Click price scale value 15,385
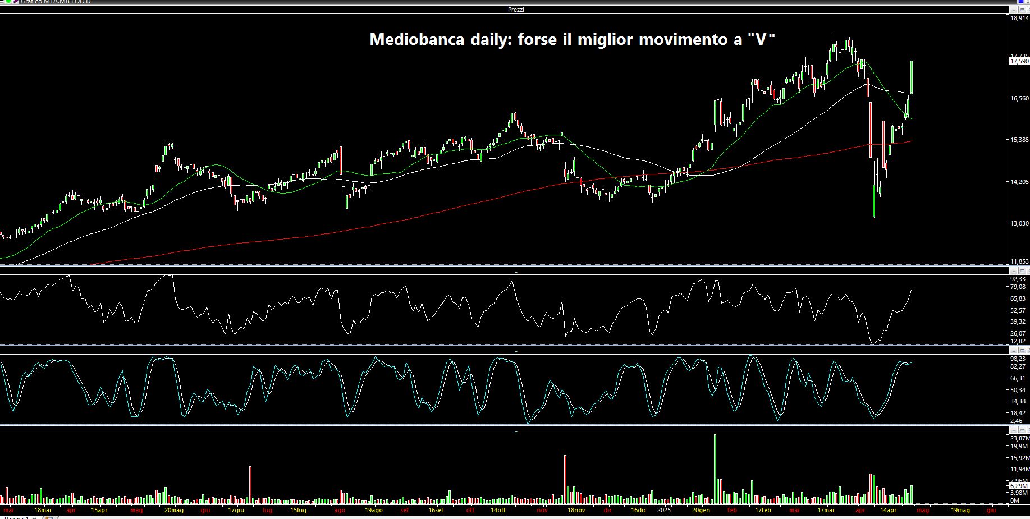1030x519 pixels. pos(1019,140)
